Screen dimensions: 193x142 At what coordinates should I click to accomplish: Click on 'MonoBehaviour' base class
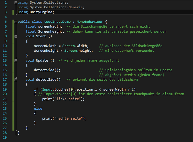(90, 22)
